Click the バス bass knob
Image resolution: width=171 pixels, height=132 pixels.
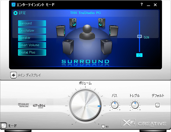(x=115, y=105)
